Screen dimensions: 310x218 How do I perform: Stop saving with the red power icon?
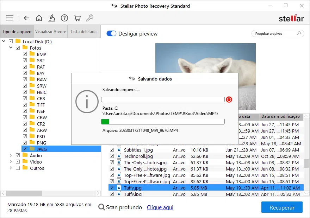(229, 100)
